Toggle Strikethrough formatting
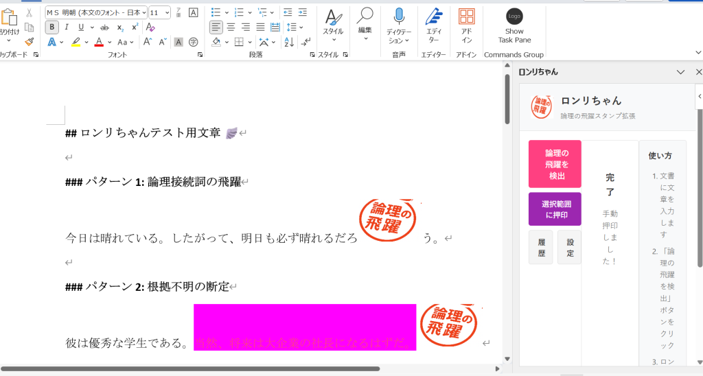Image resolution: width=703 pixels, height=376 pixels. [x=104, y=27]
